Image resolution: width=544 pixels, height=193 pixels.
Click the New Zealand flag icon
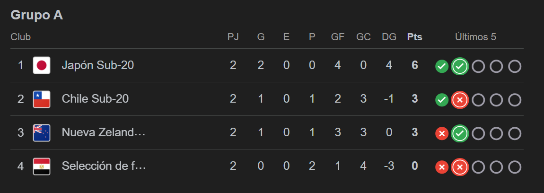point(42,133)
